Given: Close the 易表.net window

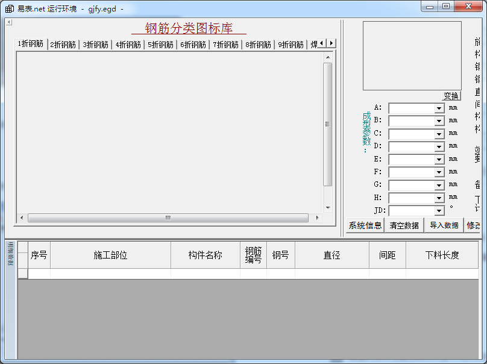Looking at the screenshot, I should 469,7.
